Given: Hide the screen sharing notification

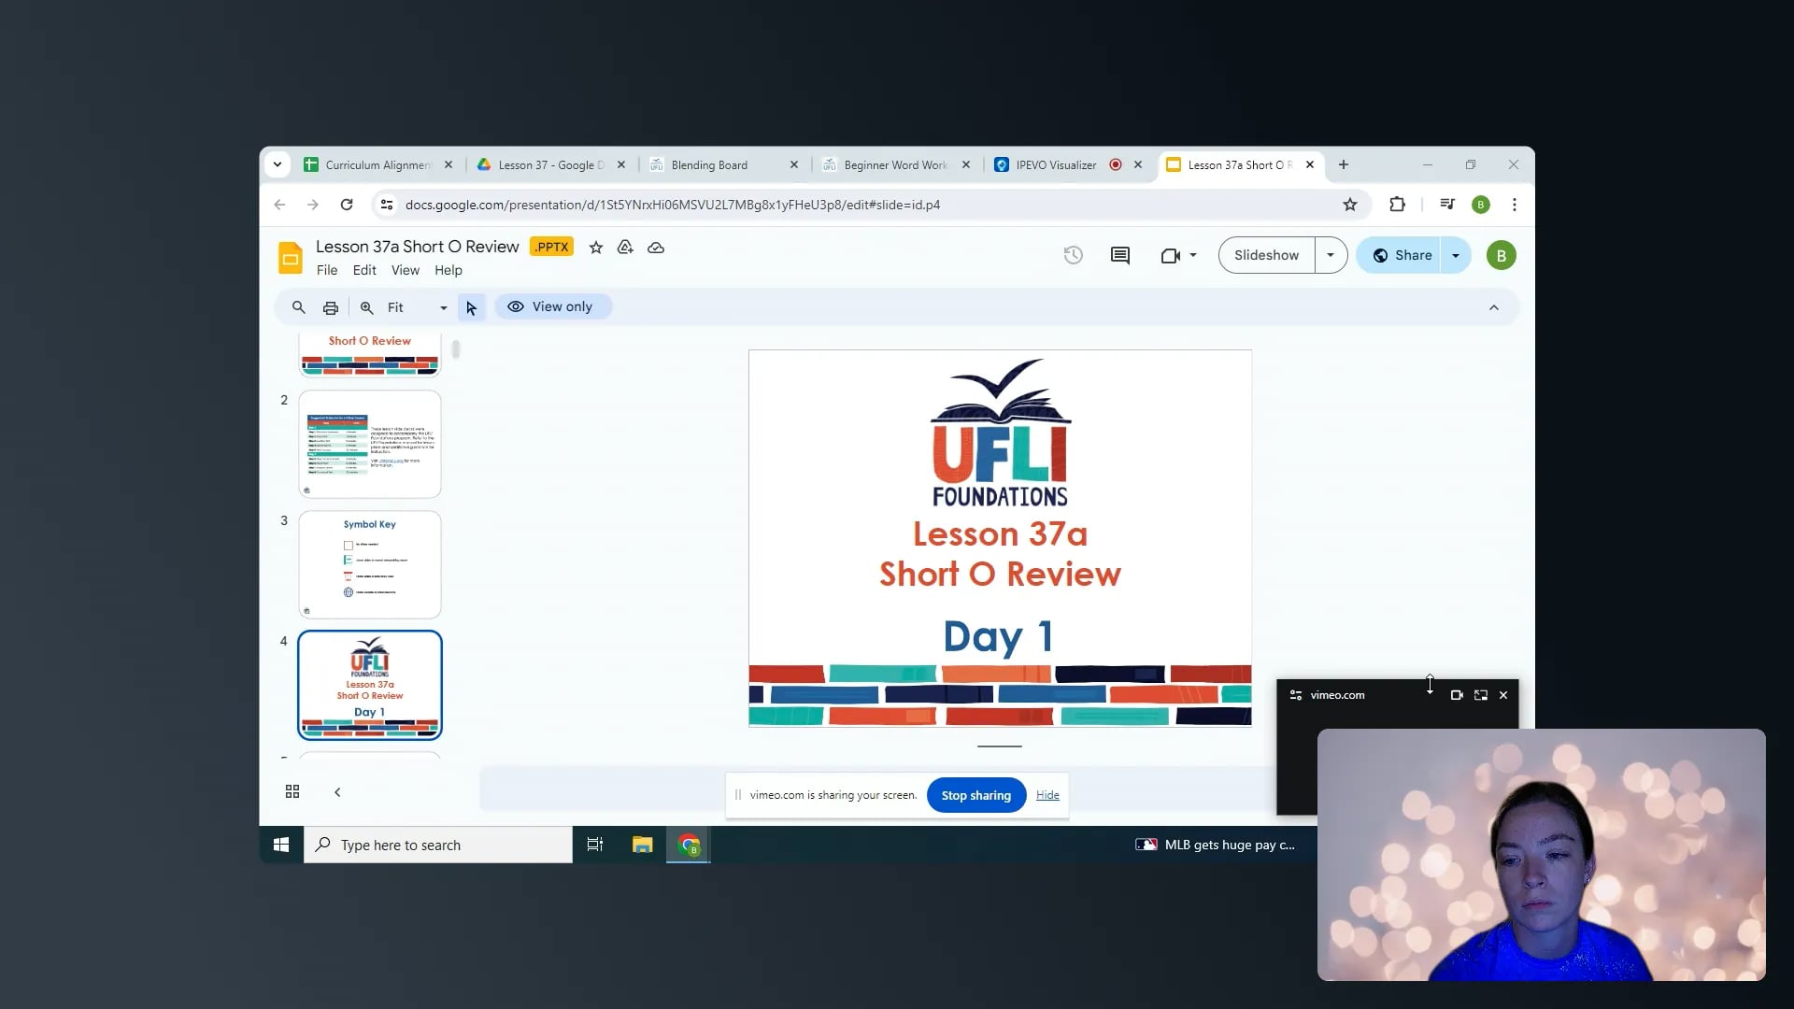Looking at the screenshot, I should pyautogui.click(x=1046, y=795).
